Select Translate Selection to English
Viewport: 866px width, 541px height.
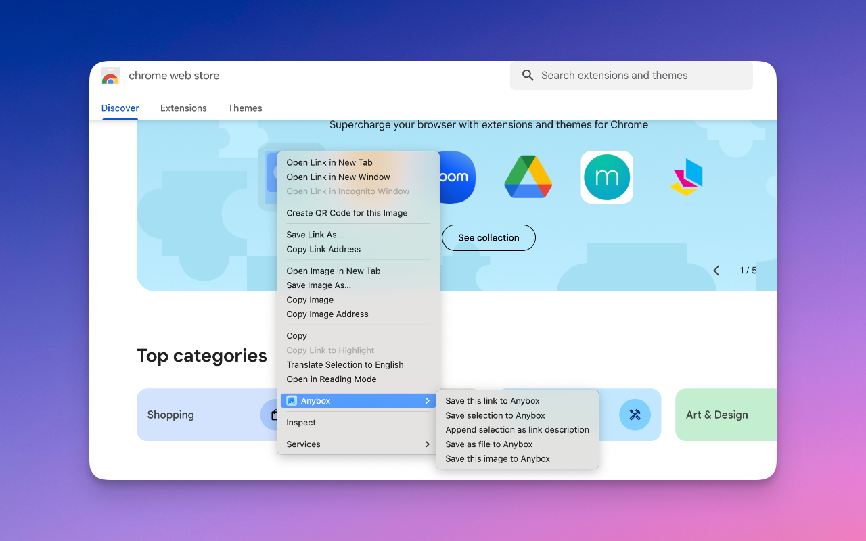tap(359, 365)
